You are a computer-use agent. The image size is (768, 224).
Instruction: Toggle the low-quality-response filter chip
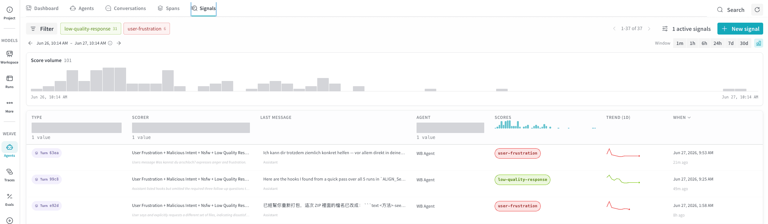[x=91, y=29]
